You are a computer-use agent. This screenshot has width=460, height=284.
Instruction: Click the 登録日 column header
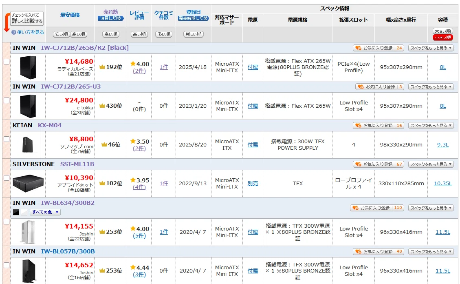[193, 12]
